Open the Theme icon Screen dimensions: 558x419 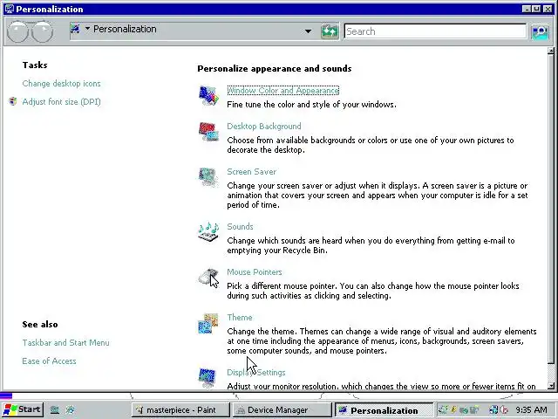pos(208,324)
